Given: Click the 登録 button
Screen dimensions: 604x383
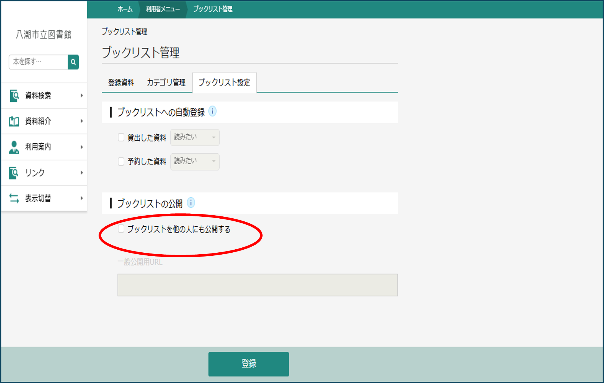Looking at the screenshot, I should (249, 364).
